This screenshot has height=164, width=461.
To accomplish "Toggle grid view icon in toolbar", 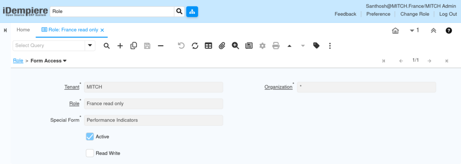I will (x=208, y=46).
